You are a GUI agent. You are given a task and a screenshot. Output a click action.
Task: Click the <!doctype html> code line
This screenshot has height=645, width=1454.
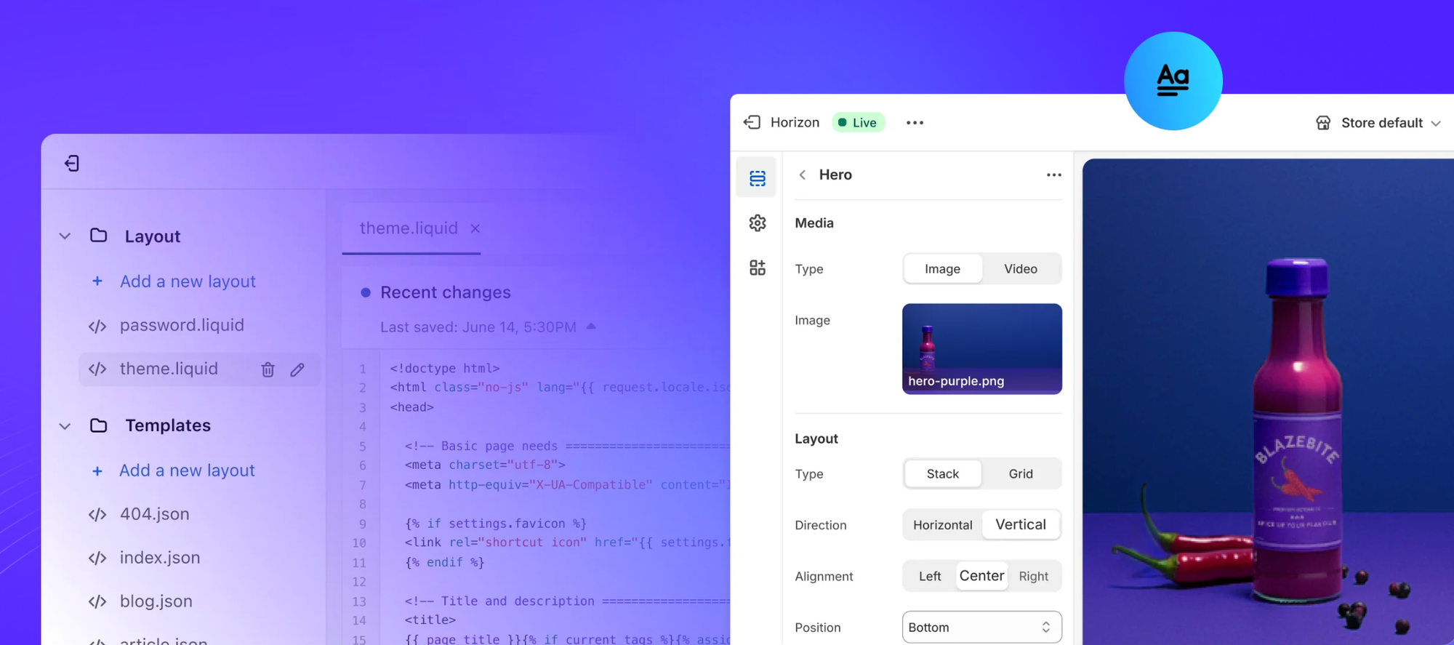(x=445, y=369)
